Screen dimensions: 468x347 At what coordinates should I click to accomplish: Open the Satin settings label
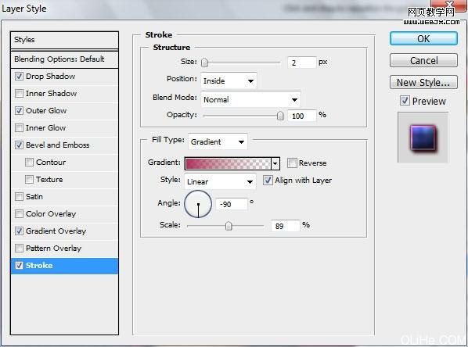pos(34,197)
